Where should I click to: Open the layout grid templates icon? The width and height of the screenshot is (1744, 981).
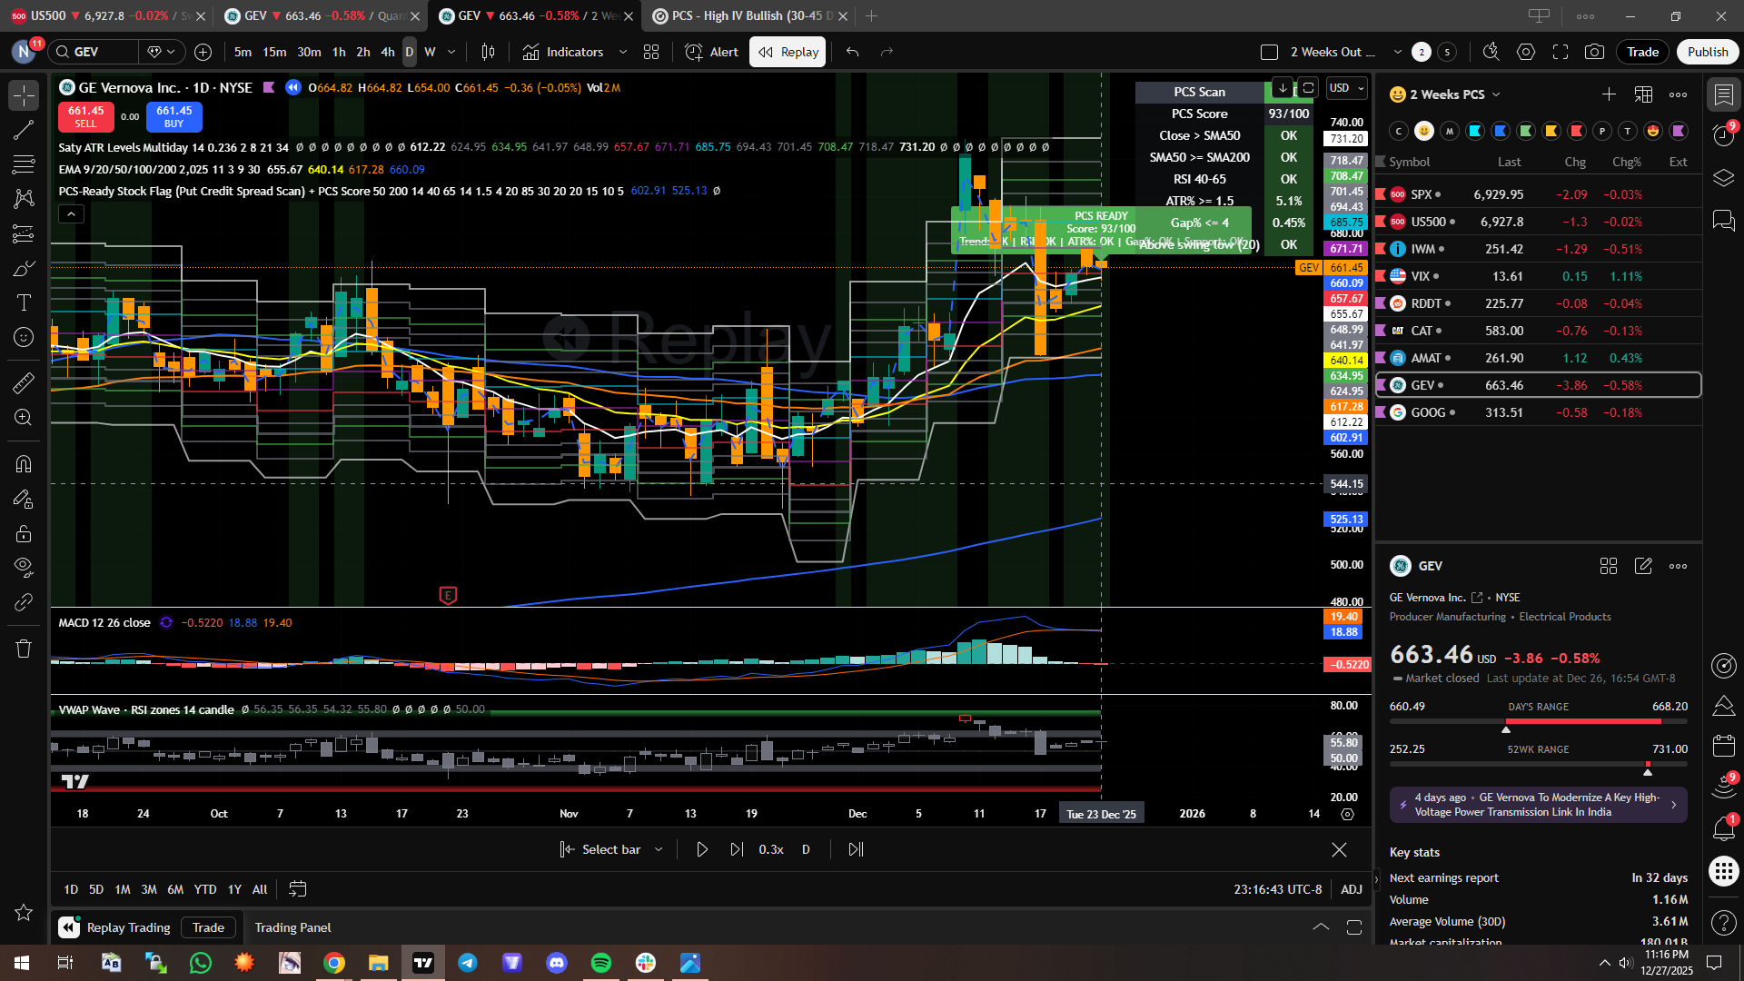click(x=651, y=52)
